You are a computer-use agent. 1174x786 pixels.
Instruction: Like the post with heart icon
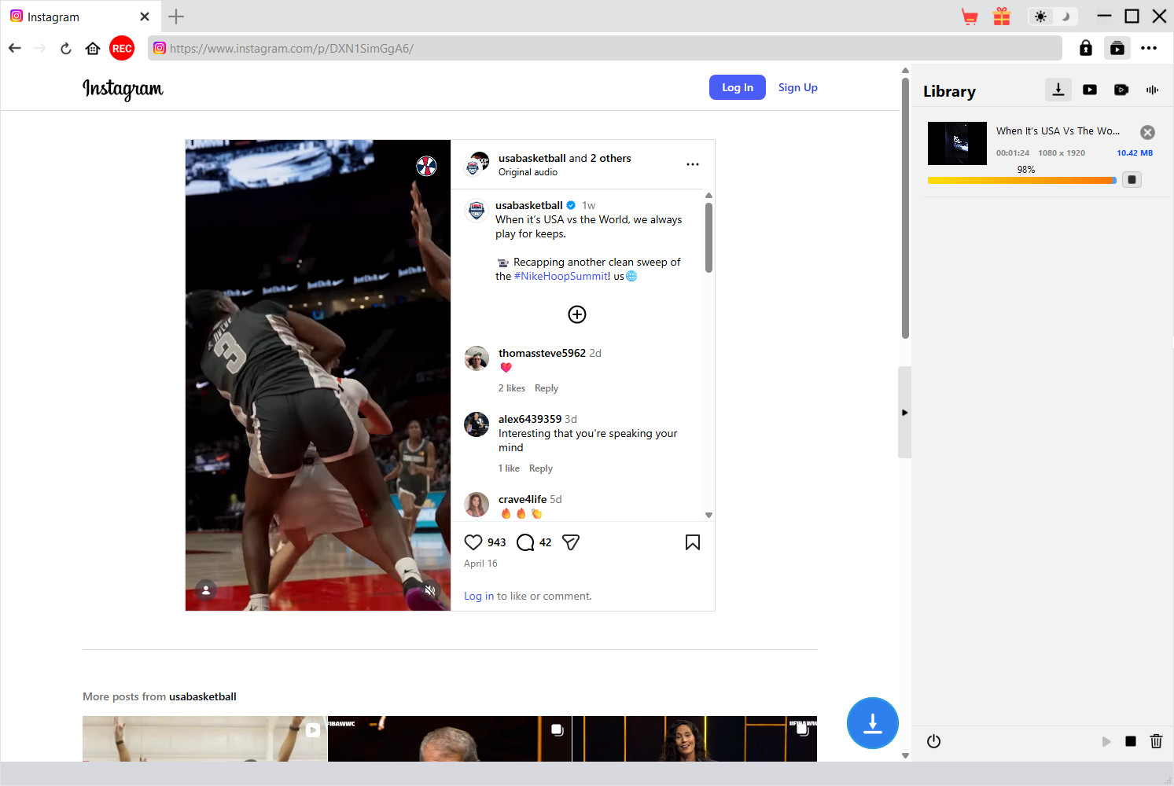tap(473, 542)
